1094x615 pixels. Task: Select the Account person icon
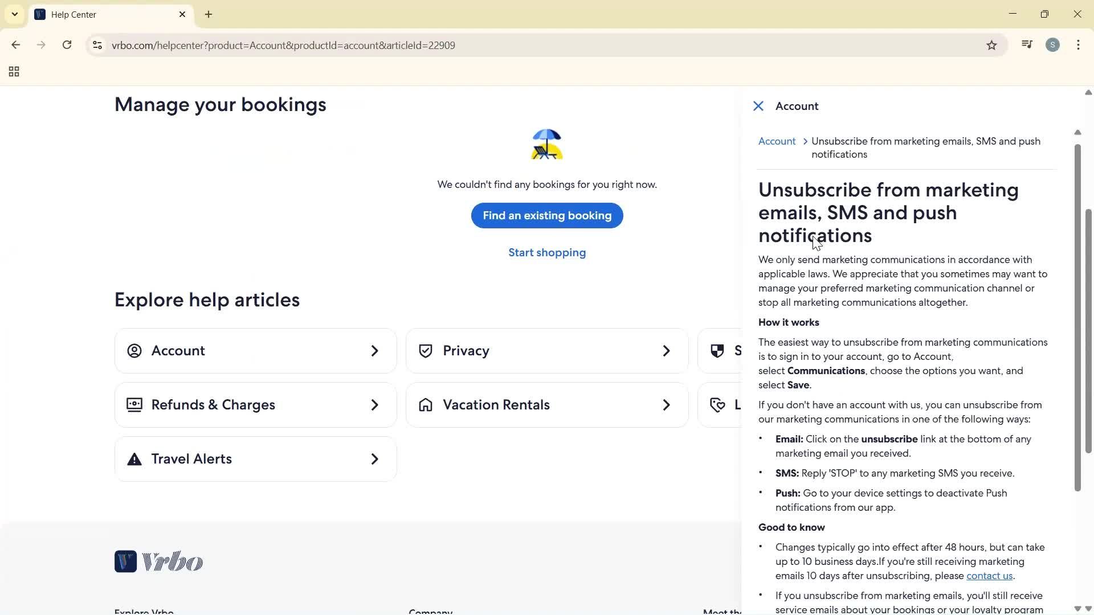coord(134,351)
